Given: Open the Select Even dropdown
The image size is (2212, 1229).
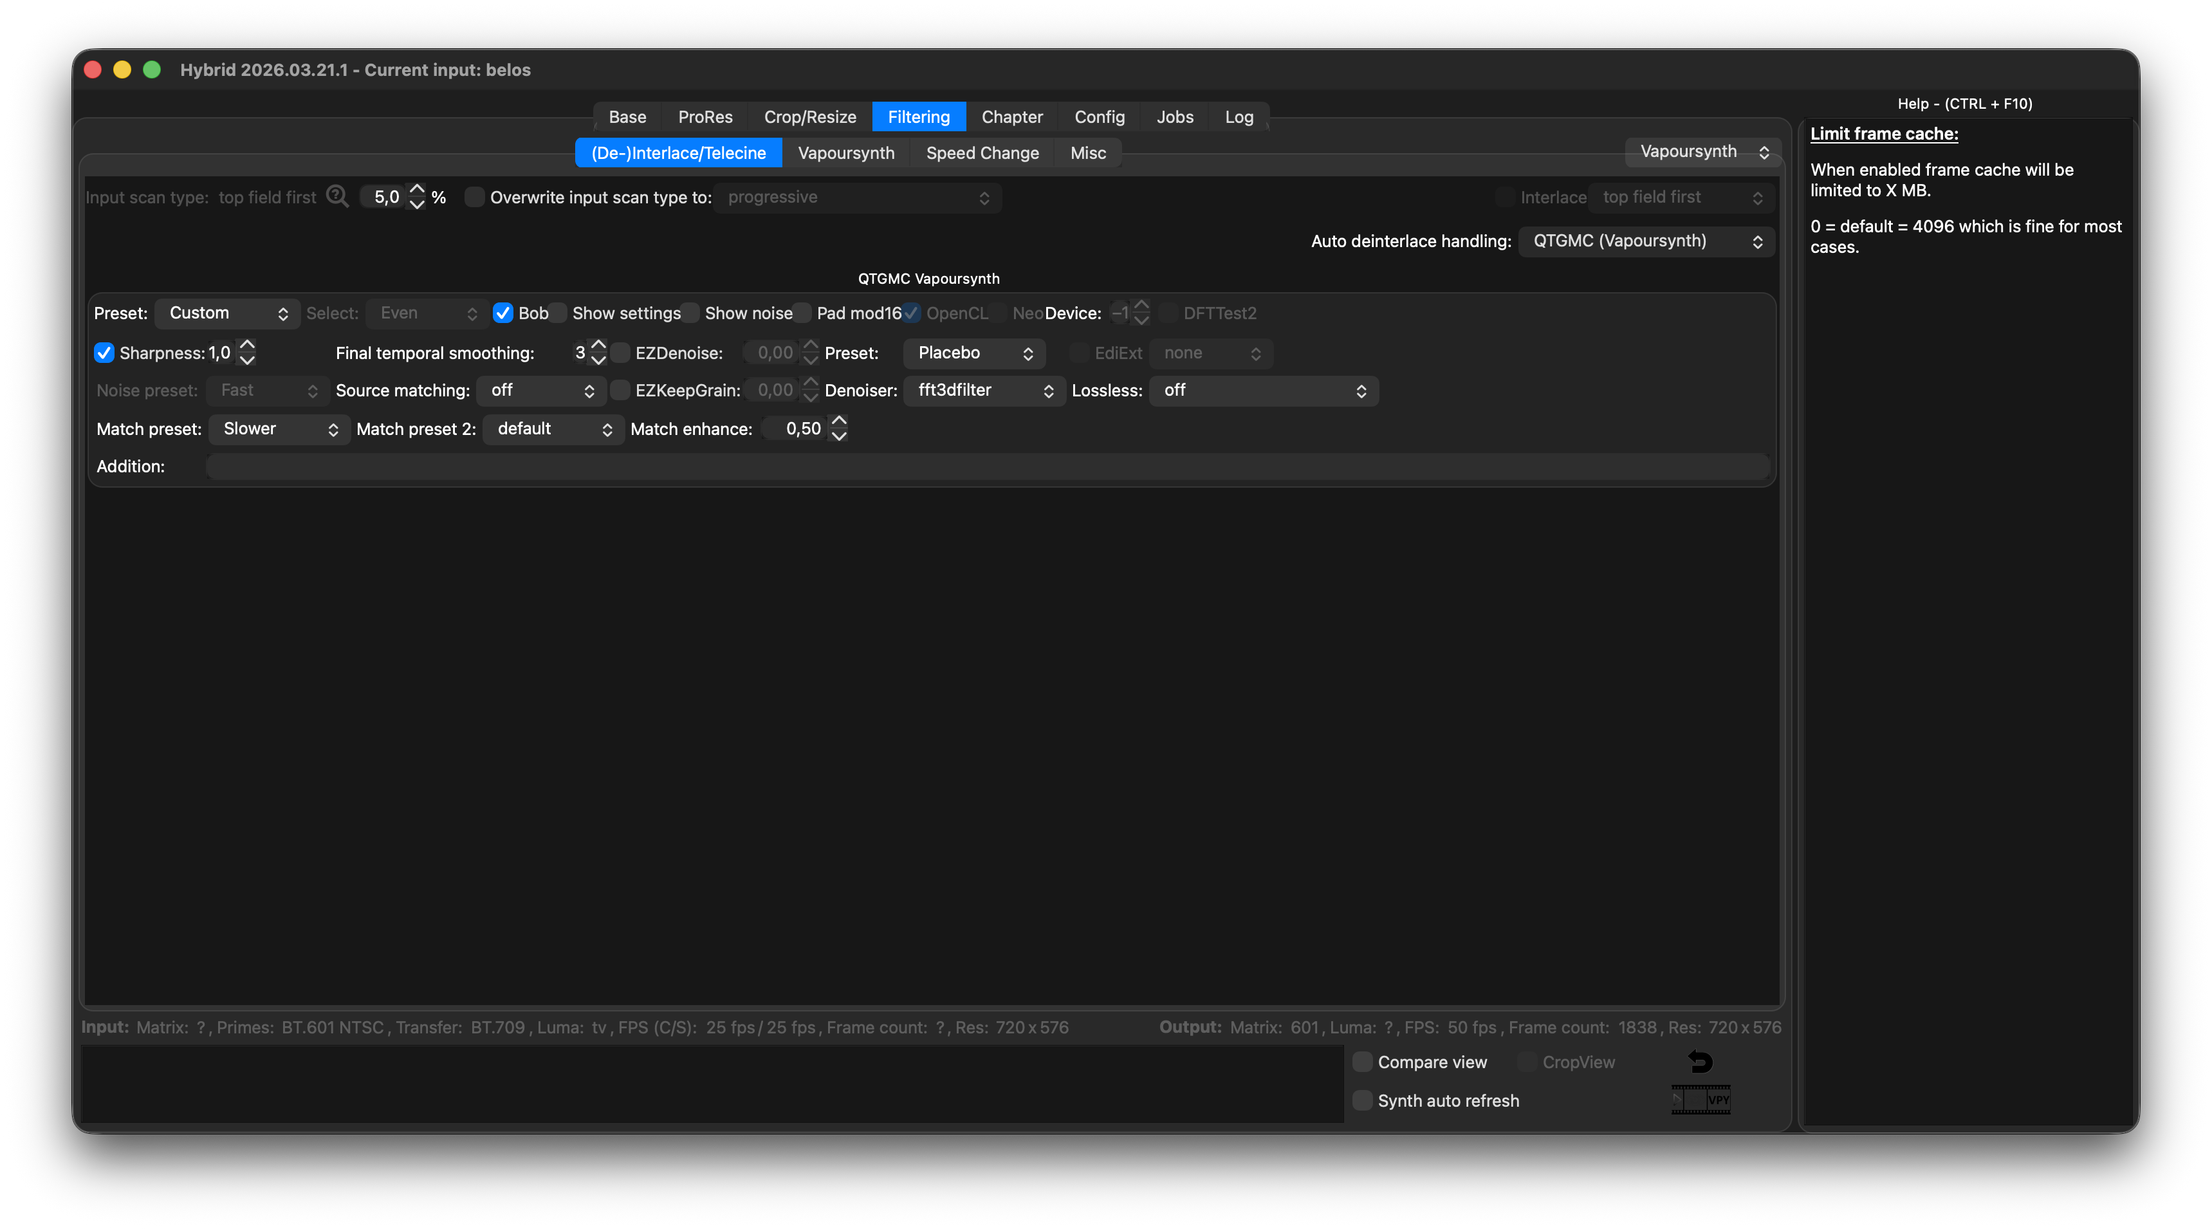Looking at the screenshot, I should (428, 313).
